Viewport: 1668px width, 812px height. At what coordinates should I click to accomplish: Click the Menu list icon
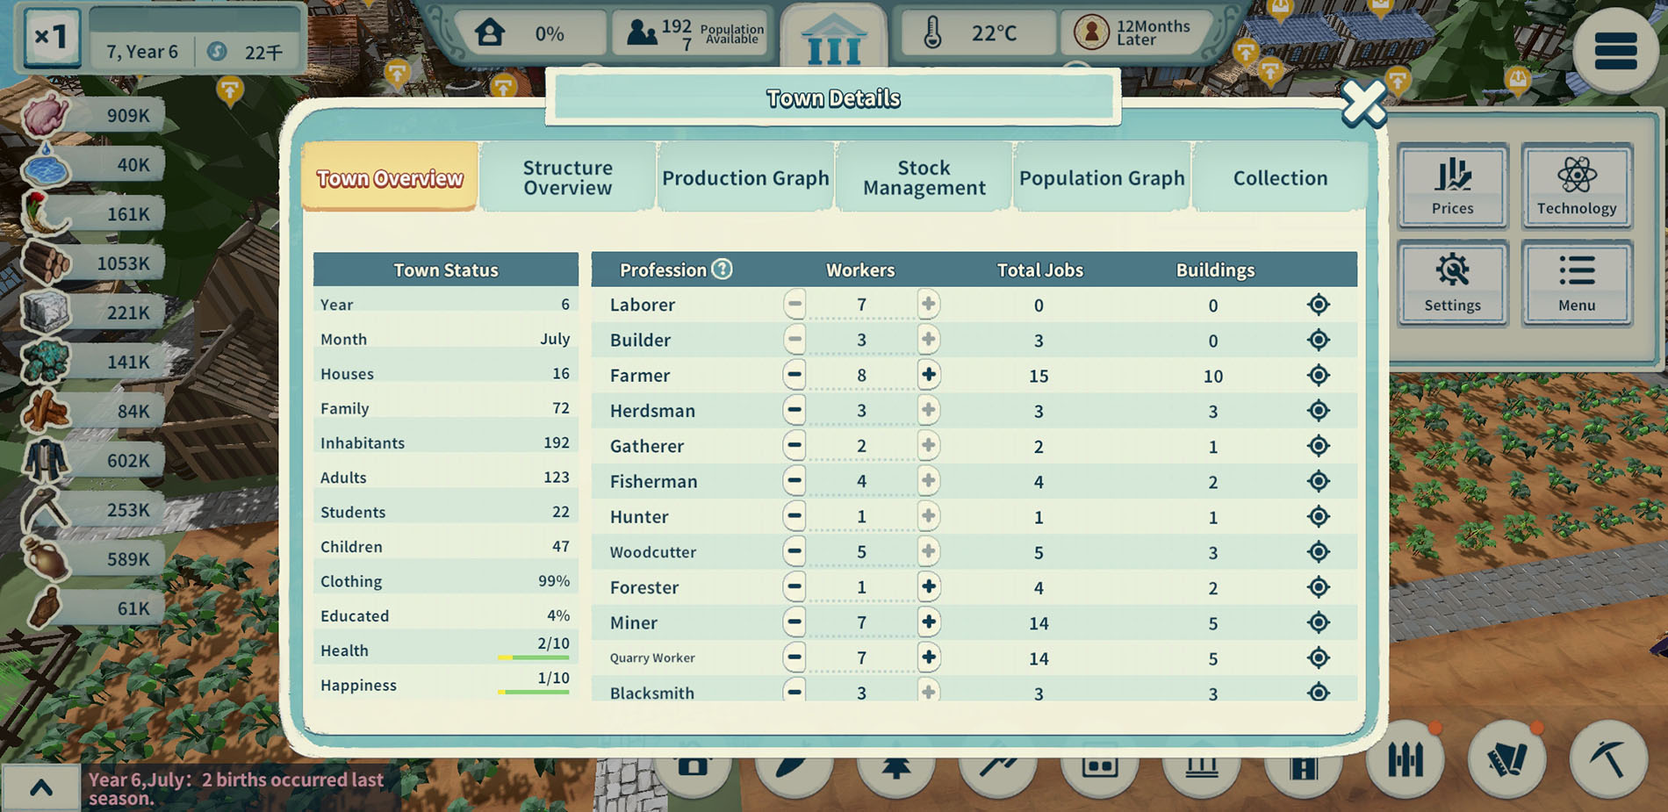(x=1576, y=283)
